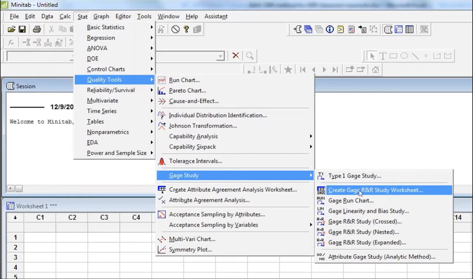Select the pointer arrow drawing tool
Viewport: 473px width, 279px height.
(x=372, y=56)
